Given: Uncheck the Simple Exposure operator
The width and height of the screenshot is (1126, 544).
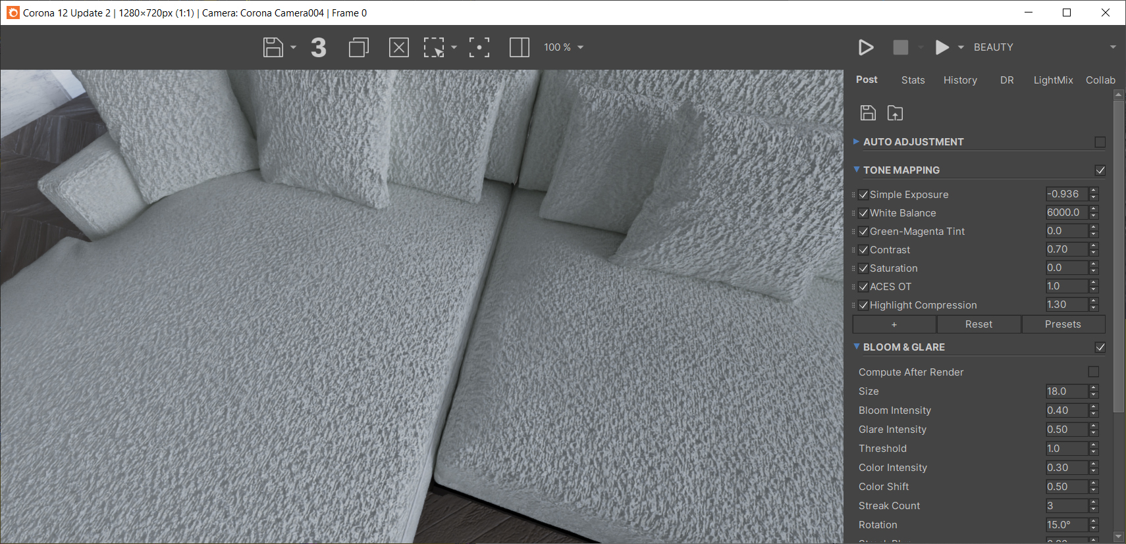Looking at the screenshot, I should tap(863, 195).
